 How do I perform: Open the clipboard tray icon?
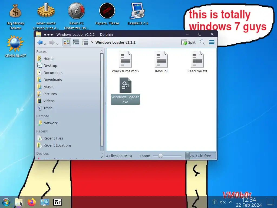coord(215,202)
